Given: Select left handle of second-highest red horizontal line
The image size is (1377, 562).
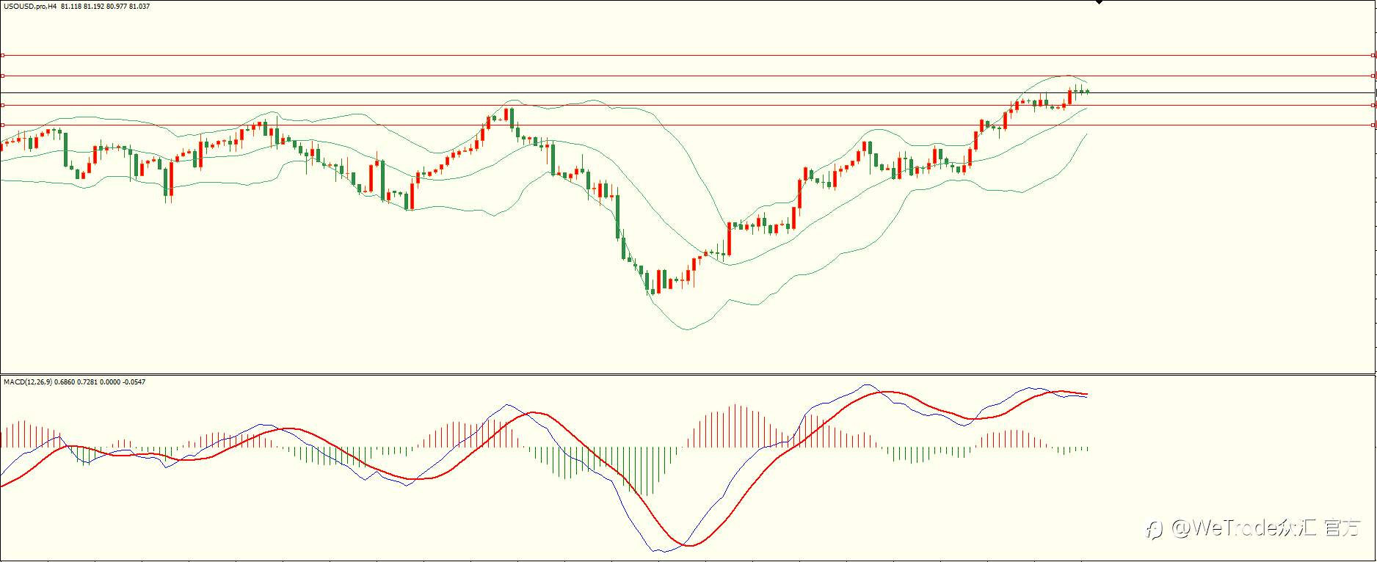Looking at the screenshot, I should coord(2,76).
